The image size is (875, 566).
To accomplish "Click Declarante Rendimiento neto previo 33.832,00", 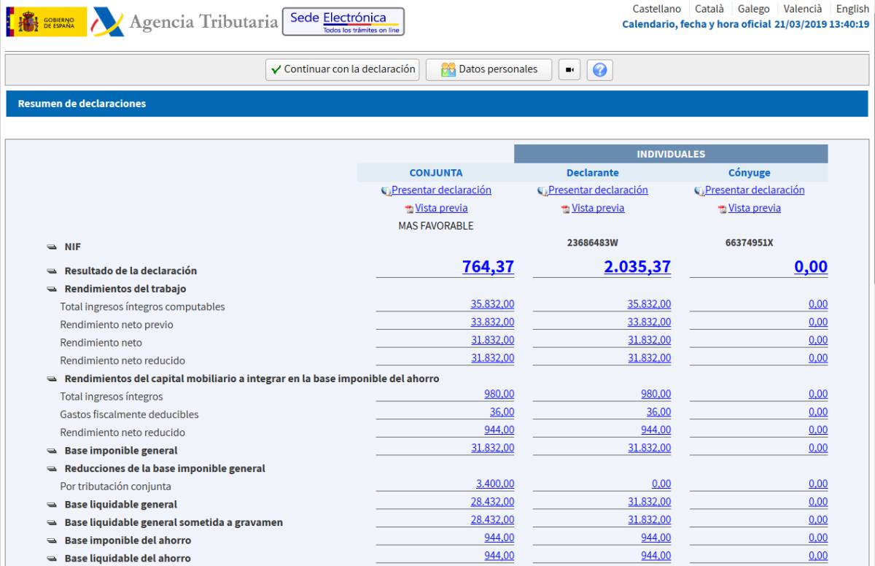I will pos(649,322).
